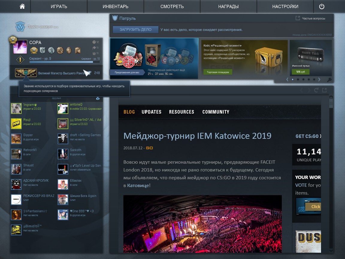Viewport: 345px width, 259px height.
Task: Click the blog browser refresh icon
Action: tap(316, 90)
